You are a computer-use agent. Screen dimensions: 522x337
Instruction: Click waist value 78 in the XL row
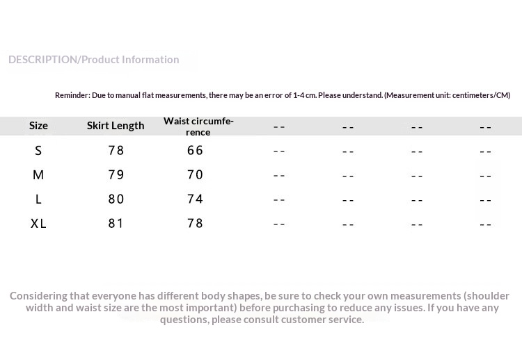(x=196, y=224)
